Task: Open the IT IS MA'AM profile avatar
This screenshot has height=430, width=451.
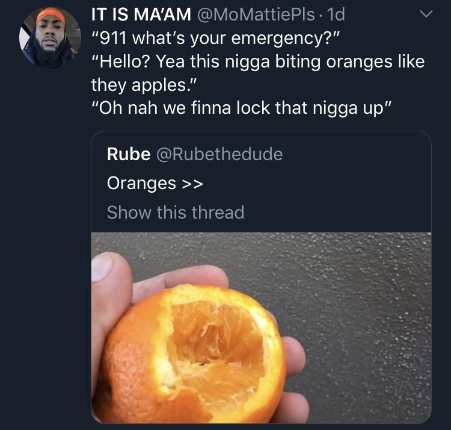Action: [51, 37]
